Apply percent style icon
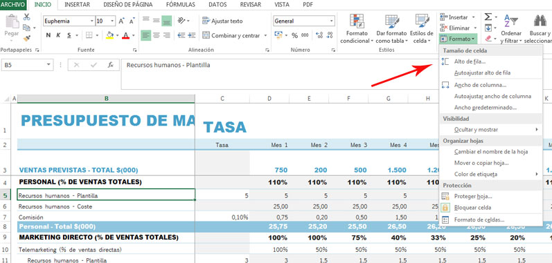This screenshot has height=263, width=552. point(295,35)
